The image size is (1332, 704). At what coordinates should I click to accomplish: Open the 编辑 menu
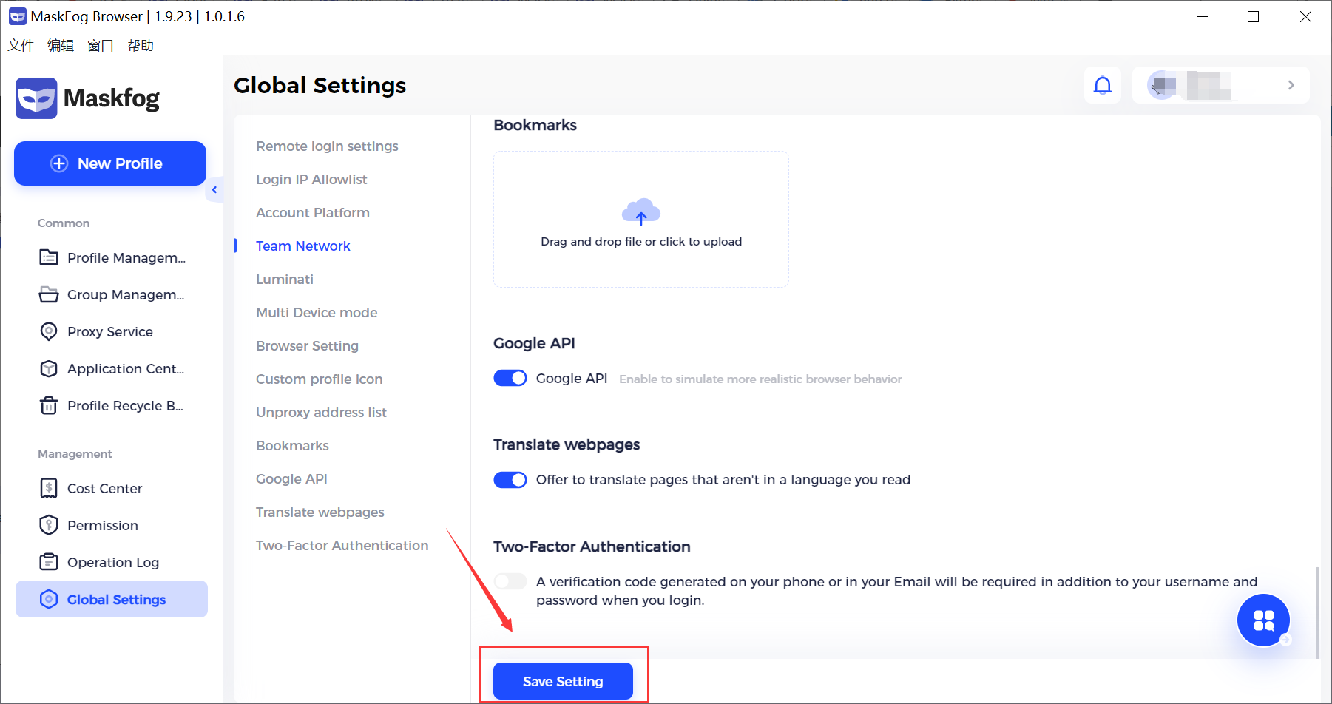click(x=61, y=46)
